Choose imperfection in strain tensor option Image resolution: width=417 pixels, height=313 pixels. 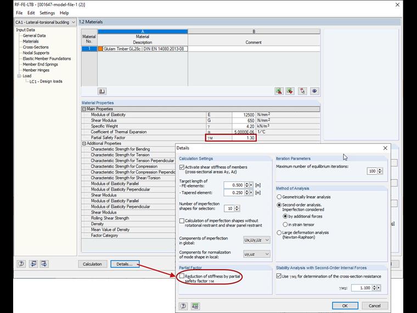285,225
